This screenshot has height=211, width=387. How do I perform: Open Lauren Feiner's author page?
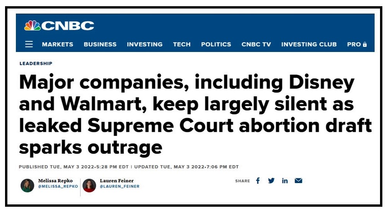pos(116,181)
